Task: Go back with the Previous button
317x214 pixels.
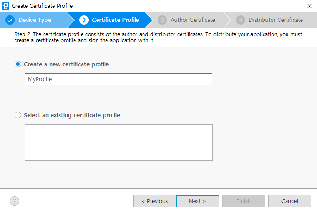Action: 154,201
